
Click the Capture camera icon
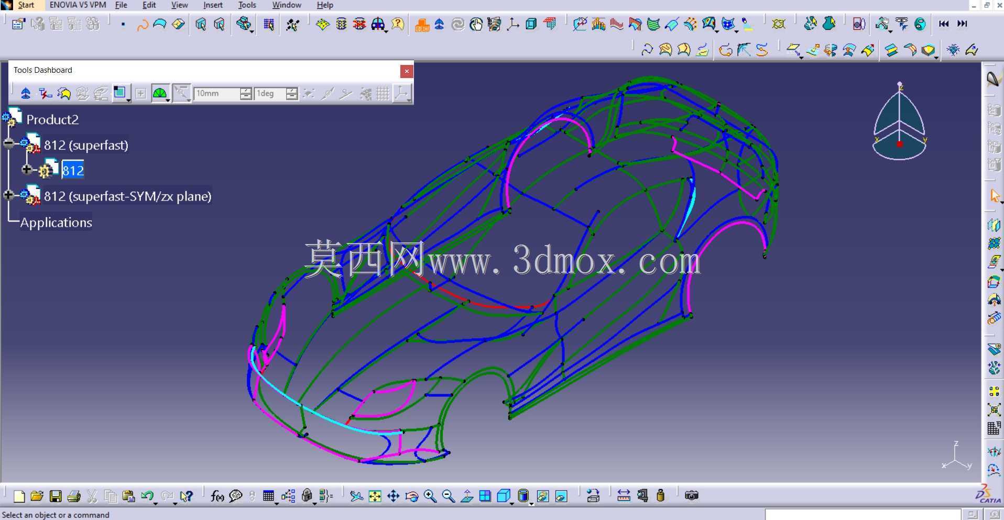692,495
